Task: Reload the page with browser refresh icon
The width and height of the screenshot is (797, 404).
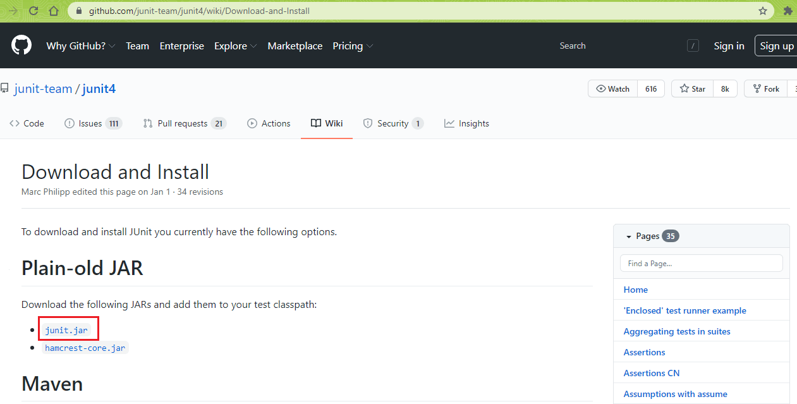Action: pos(33,11)
